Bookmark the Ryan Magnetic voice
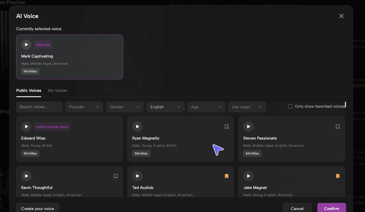Screen dimensions: 365x212 click(x=226, y=127)
